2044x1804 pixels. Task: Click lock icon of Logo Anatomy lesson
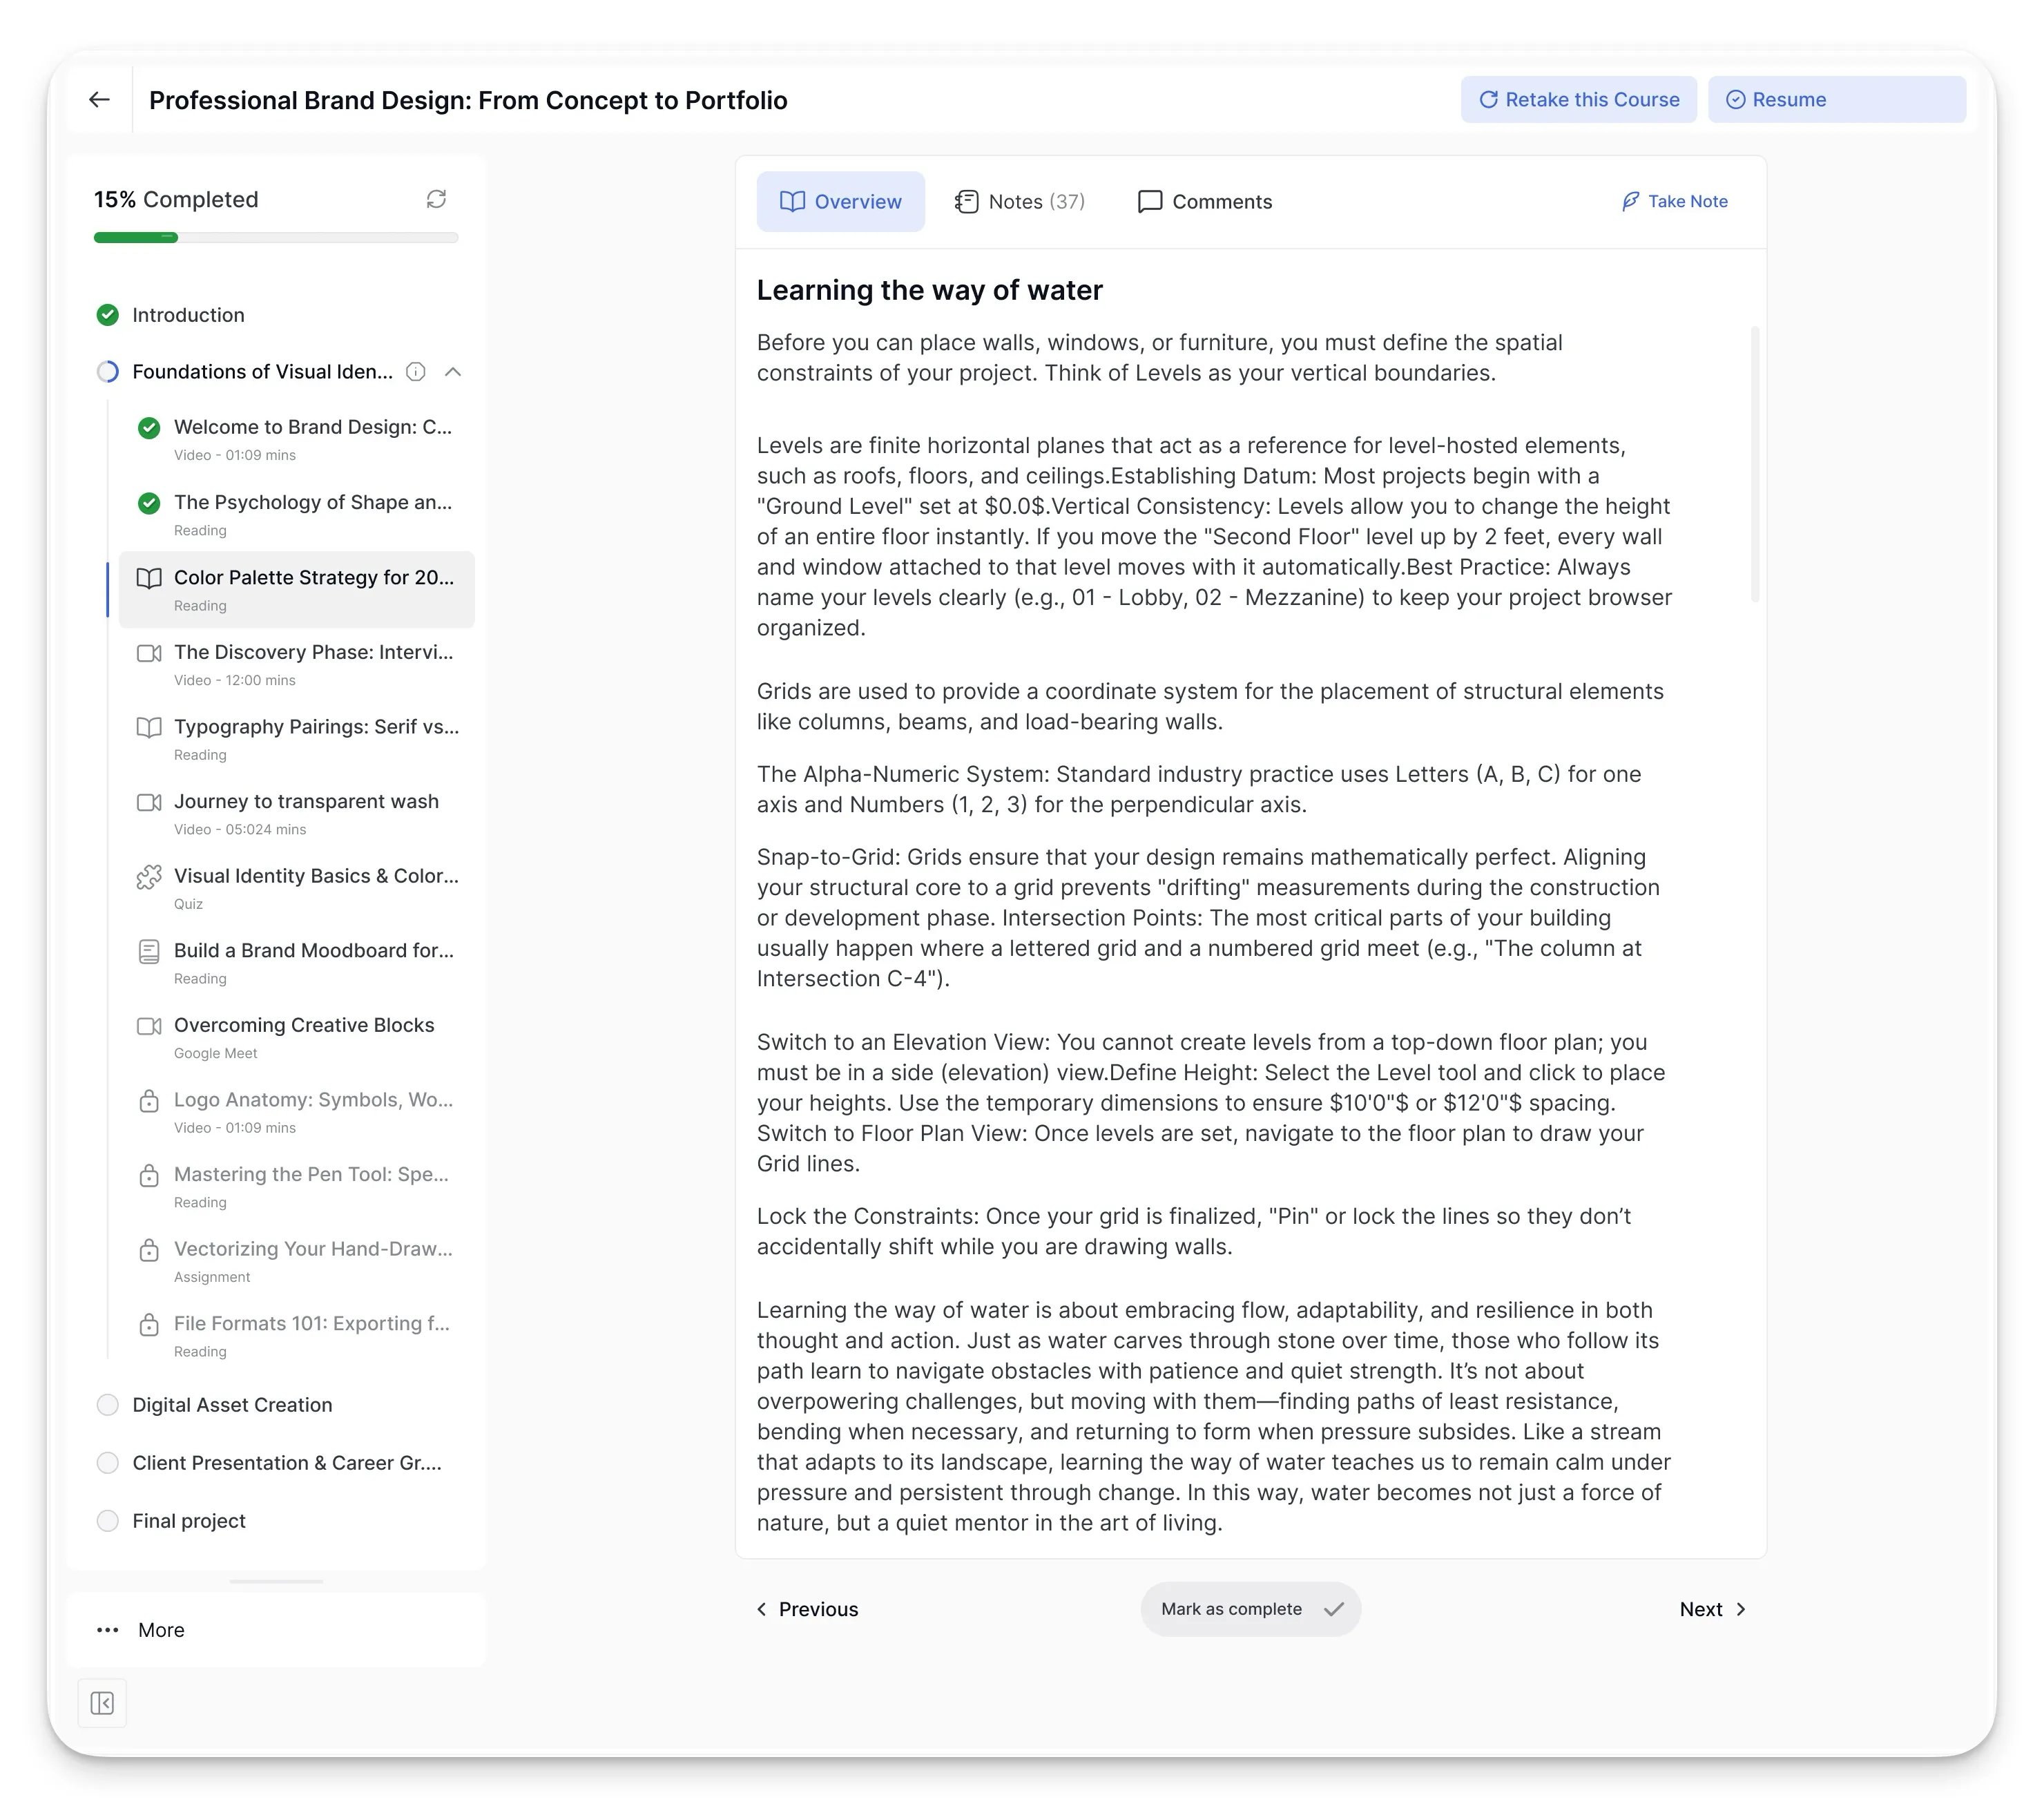click(x=149, y=1100)
